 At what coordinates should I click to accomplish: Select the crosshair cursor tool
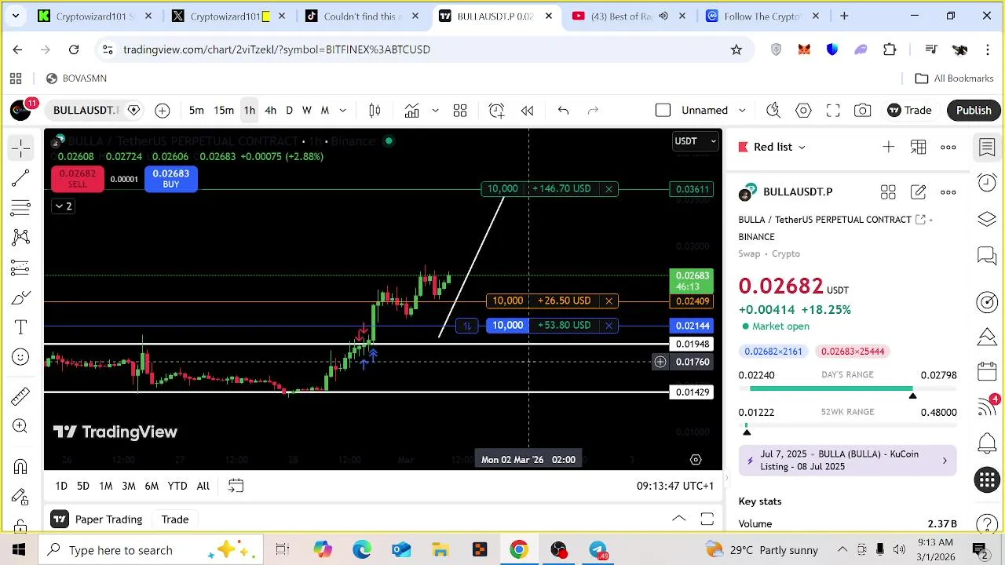[21, 148]
